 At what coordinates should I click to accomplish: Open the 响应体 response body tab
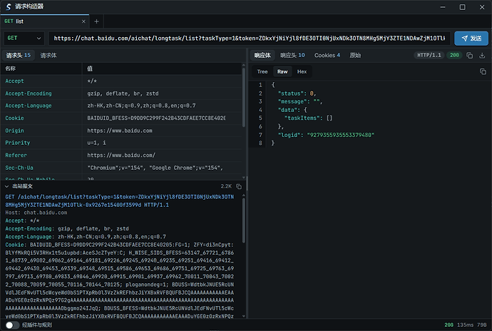[x=262, y=55]
